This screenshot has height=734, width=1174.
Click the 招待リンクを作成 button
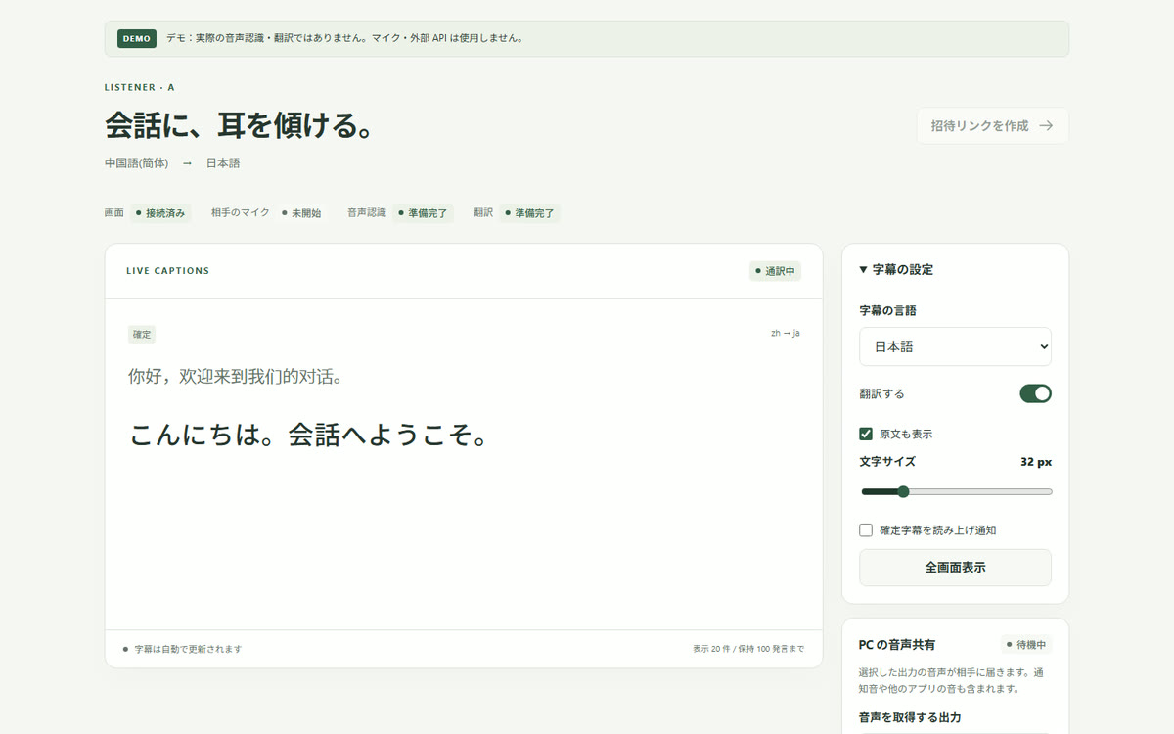pyautogui.click(x=992, y=126)
